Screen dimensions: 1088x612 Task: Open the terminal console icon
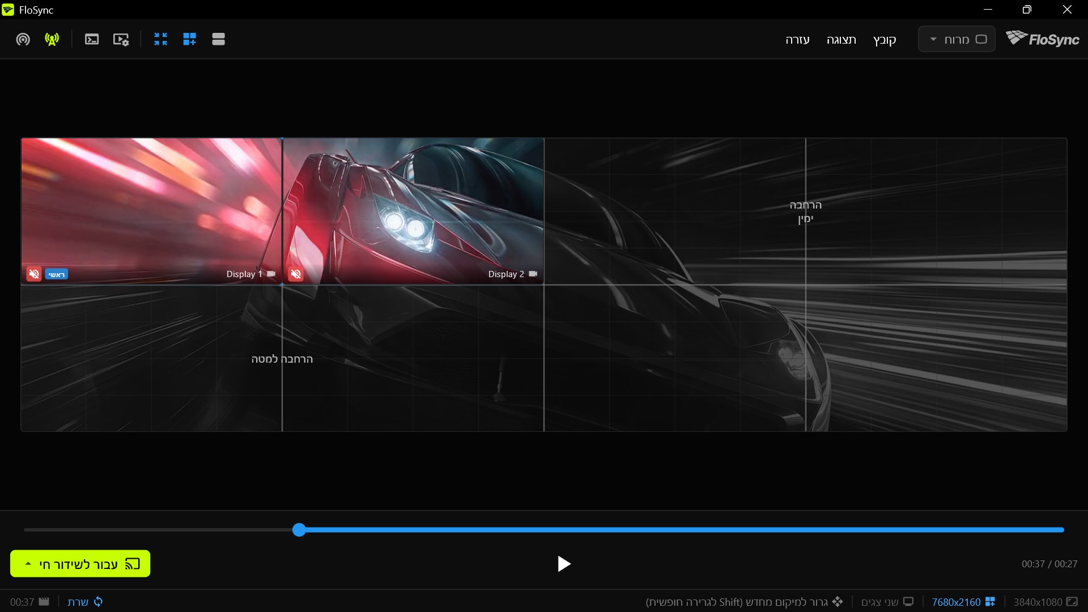click(92, 39)
